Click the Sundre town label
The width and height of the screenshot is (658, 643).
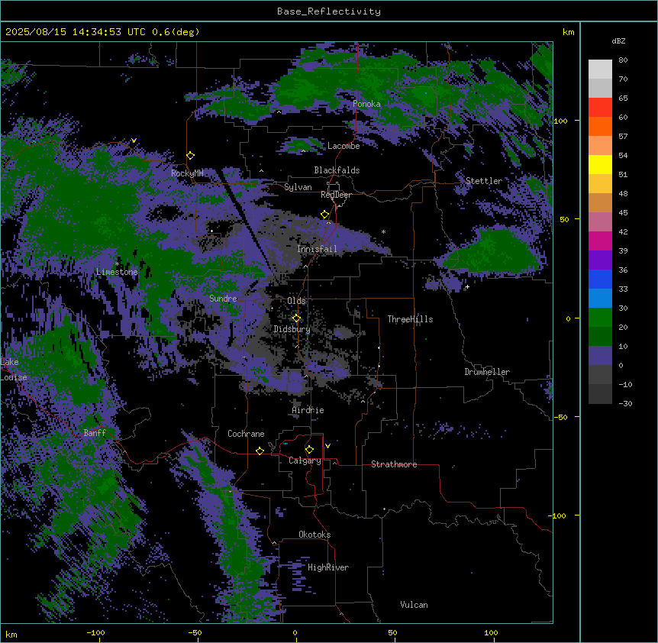[223, 299]
